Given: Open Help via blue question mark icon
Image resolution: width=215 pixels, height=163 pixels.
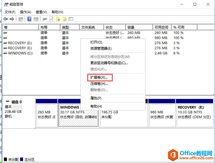Looking at the screenshot, I should [29, 19].
